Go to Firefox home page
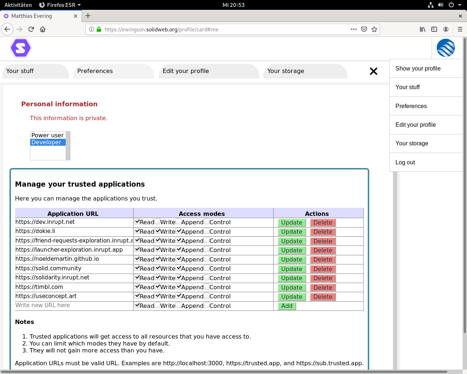Screen dimensions: 467x374 [x=43, y=29]
